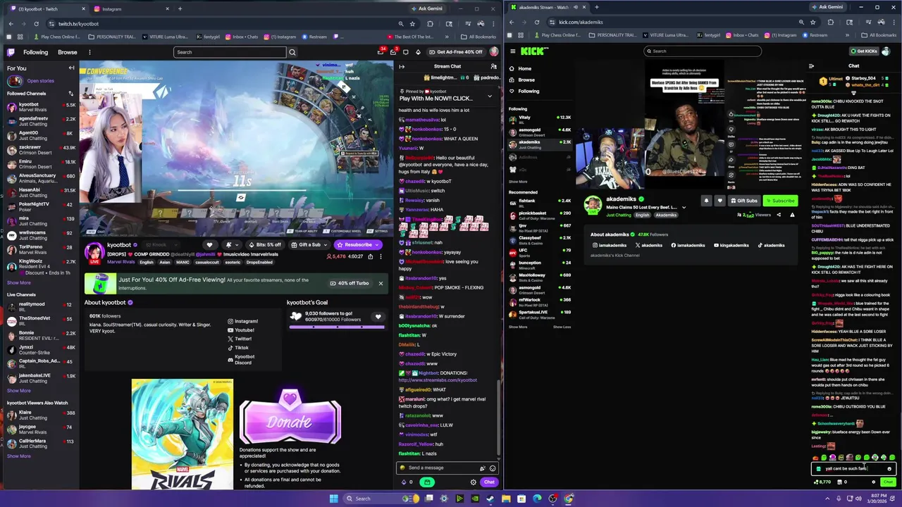Click the Kick logo
Image resolution: width=902 pixels, height=507 pixels.
(534, 51)
